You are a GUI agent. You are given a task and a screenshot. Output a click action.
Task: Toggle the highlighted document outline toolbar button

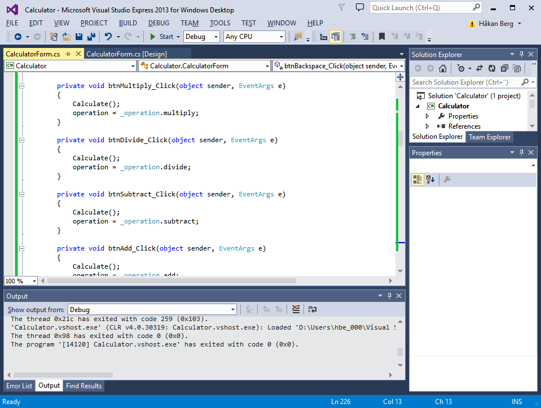pyautogui.click(x=336, y=37)
